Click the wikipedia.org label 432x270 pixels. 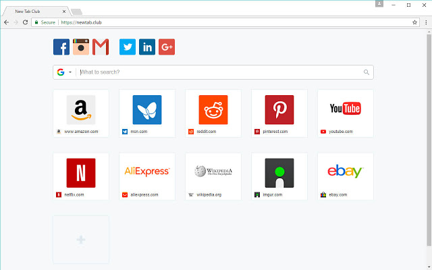(209, 195)
